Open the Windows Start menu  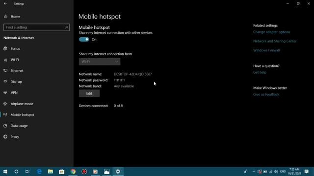pos(5,172)
